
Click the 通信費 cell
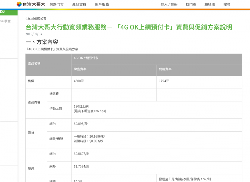click(59, 95)
